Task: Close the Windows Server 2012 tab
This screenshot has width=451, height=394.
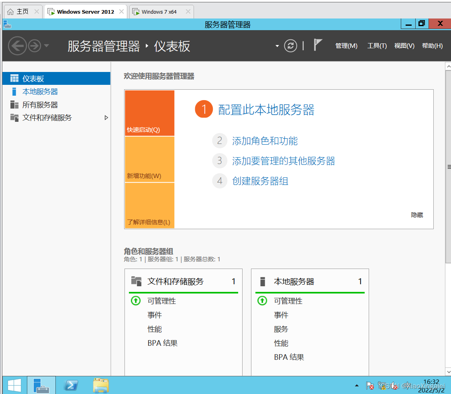Action: (121, 12)
